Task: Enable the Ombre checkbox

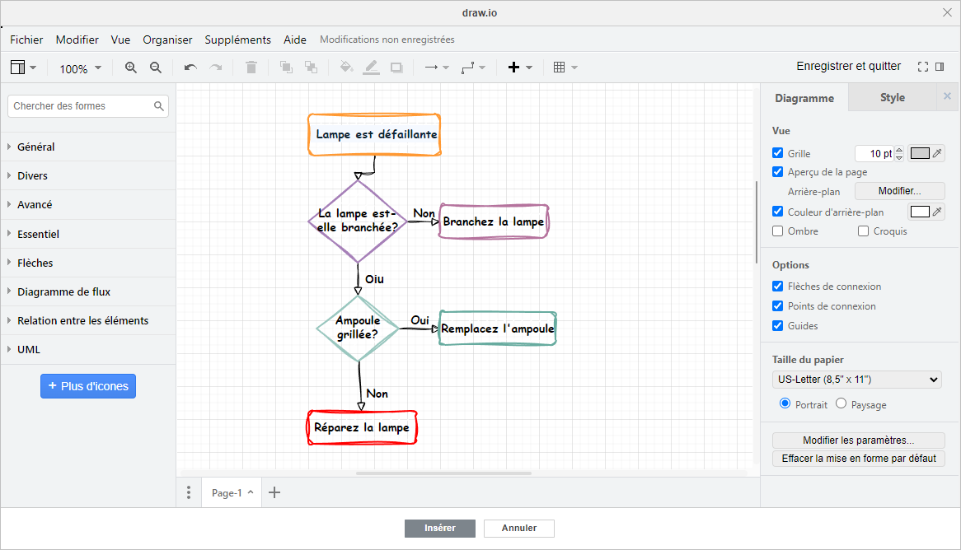Action: (x=776, y=231)
